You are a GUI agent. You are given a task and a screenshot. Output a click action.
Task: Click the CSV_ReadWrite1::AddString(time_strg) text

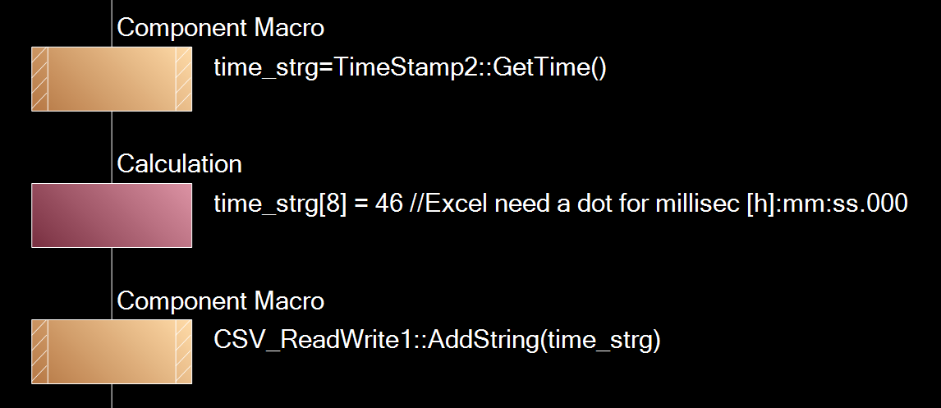[437, 340]
